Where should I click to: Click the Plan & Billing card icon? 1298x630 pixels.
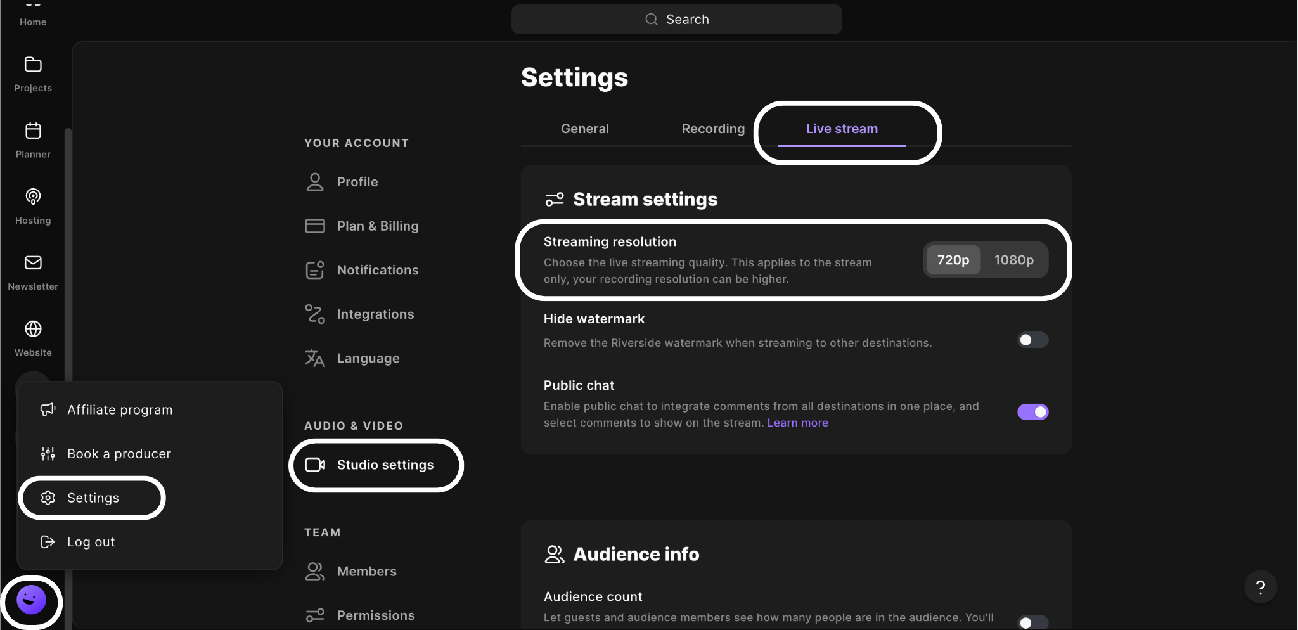[x=315, y=226]
